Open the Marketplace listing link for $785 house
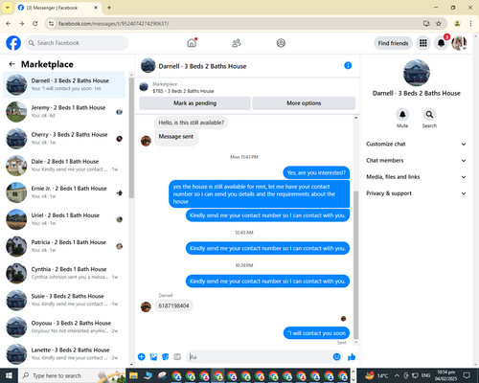 tap(183, 91)
